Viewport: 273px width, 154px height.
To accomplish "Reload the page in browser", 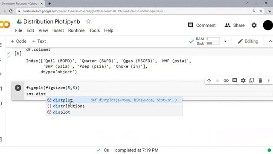I will (11, 11).
